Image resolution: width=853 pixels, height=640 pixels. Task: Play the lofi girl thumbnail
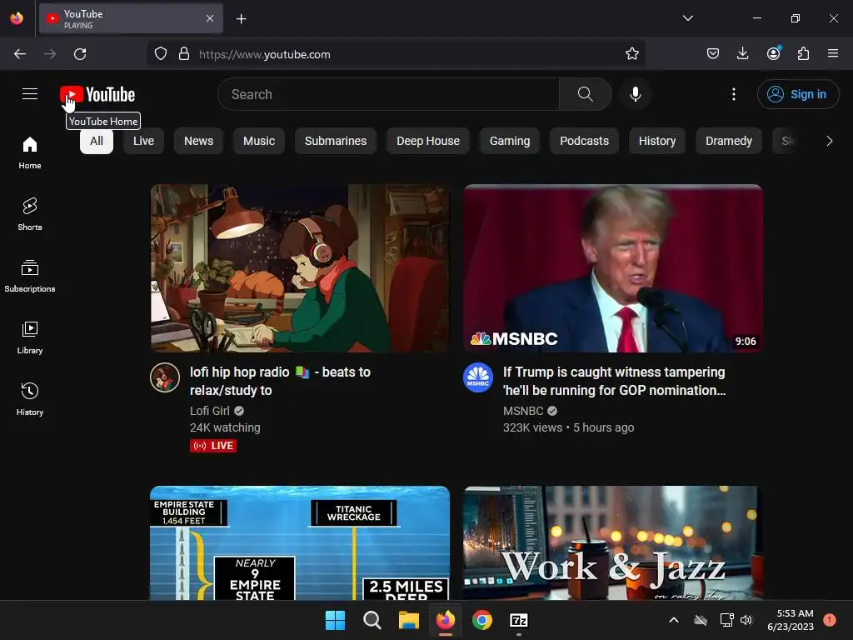[x=300, y=267]
